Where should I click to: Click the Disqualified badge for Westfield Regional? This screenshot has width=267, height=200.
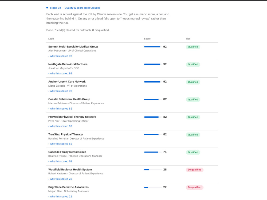pos(194,170)
